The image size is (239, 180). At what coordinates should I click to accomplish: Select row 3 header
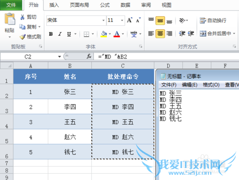click(7, 107)
